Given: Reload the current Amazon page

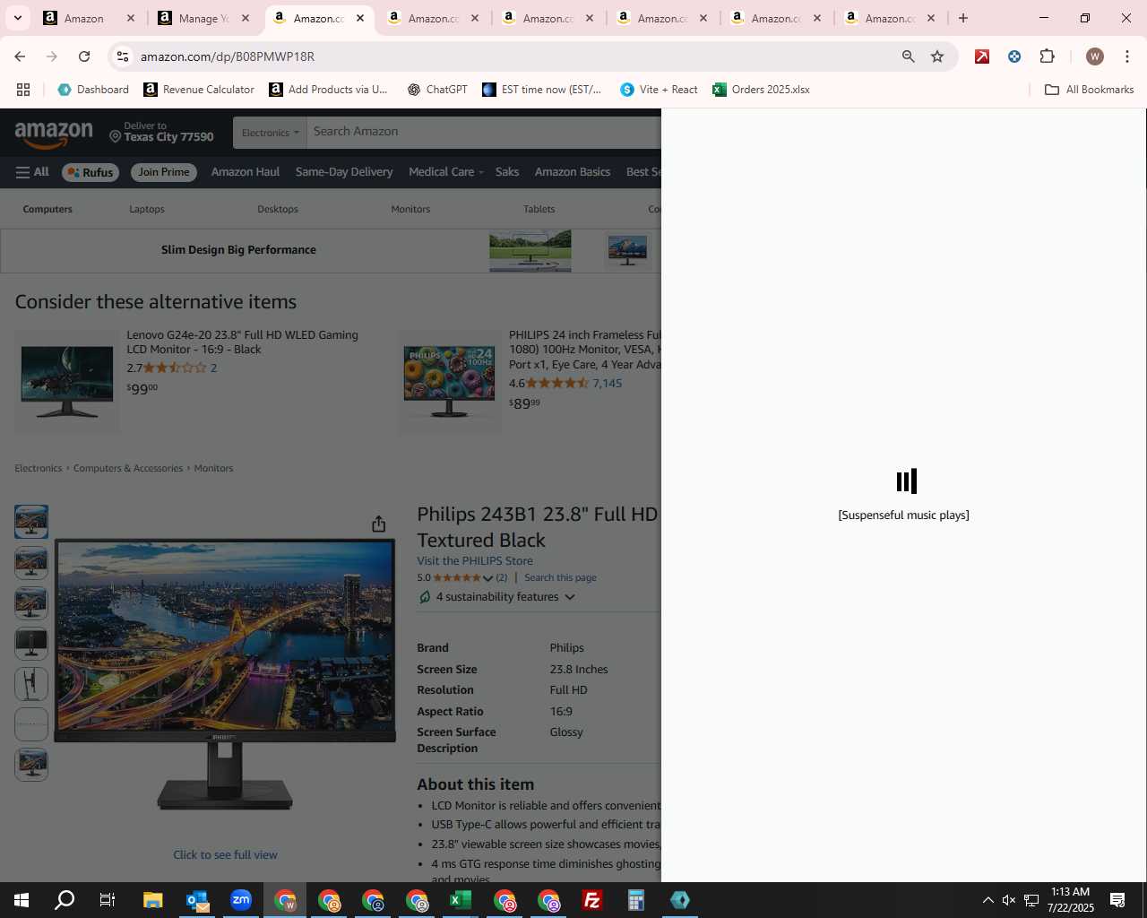Looking at the screenshot, I should pos(84,56).
